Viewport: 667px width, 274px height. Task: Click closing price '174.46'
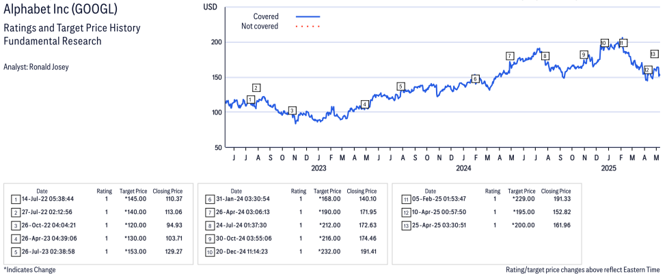tap(367, 239)
